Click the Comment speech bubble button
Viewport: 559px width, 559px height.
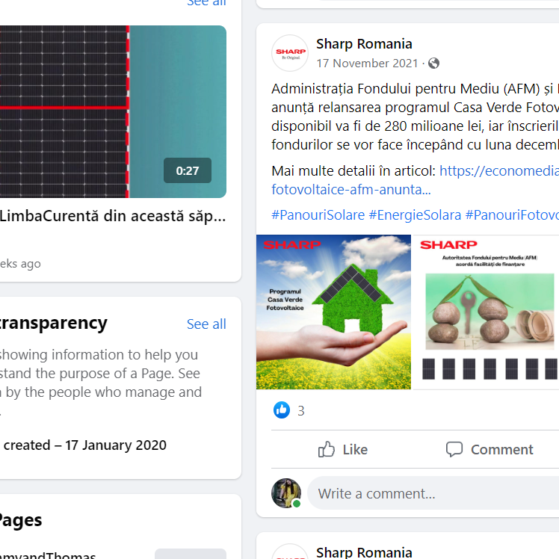489,449
